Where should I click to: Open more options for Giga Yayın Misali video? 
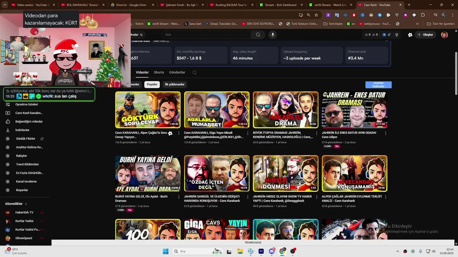[248, 133]
